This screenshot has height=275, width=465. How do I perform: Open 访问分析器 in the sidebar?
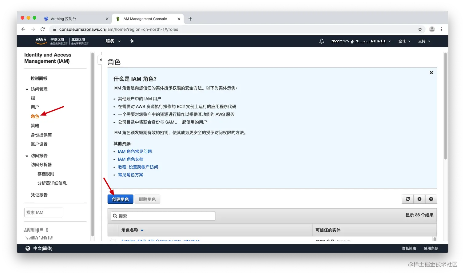(x=41, y=164)
